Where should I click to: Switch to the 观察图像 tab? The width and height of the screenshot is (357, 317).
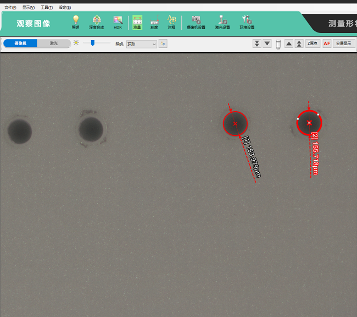tap(34, 24)
